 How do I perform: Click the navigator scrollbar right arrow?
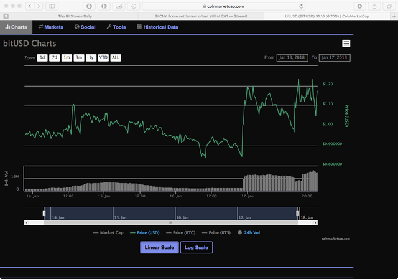(315, 223)
